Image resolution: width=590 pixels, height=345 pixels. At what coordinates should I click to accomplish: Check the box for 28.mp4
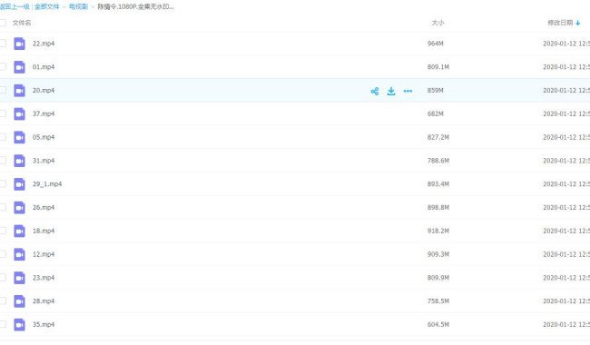[3, 301]
